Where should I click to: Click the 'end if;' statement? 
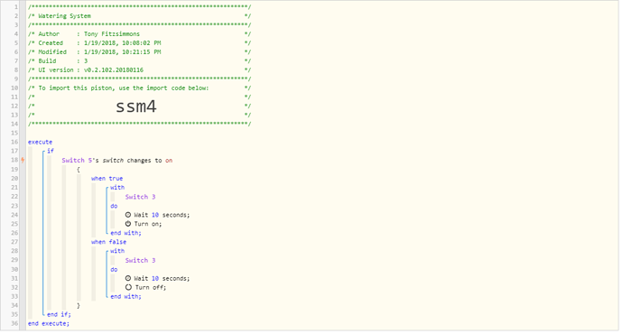[59, 314]
